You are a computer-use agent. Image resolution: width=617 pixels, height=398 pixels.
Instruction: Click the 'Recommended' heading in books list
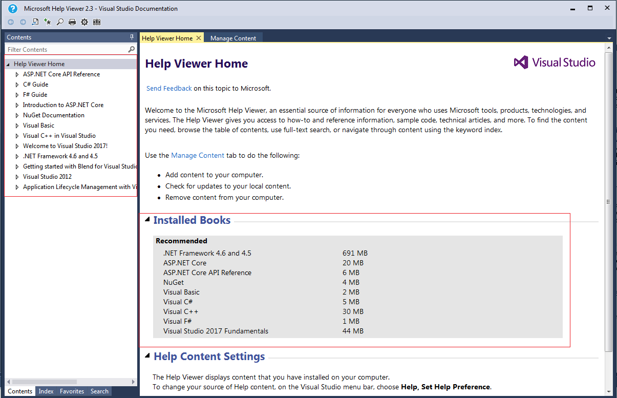pos(181,241)
